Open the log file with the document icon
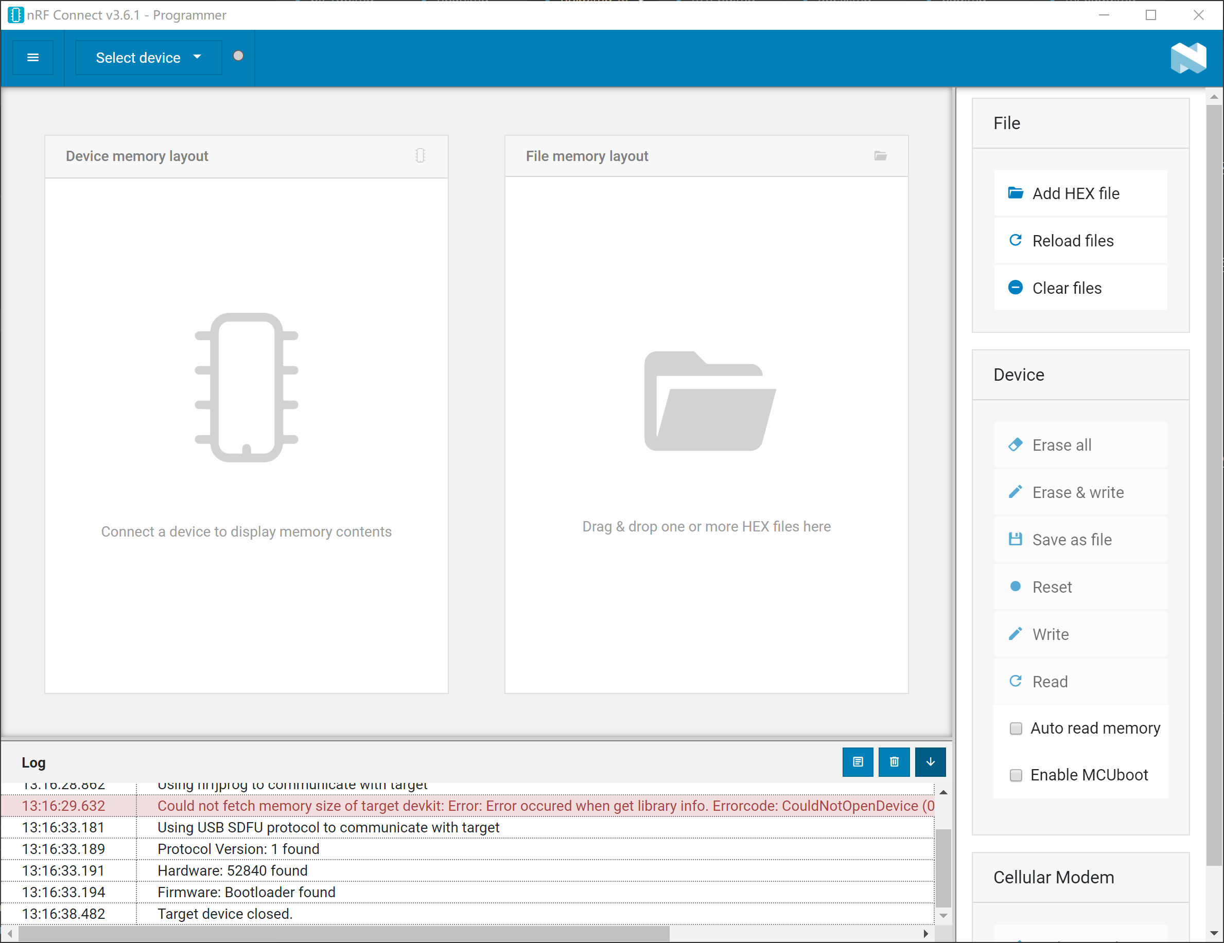 tap(858, 761)
